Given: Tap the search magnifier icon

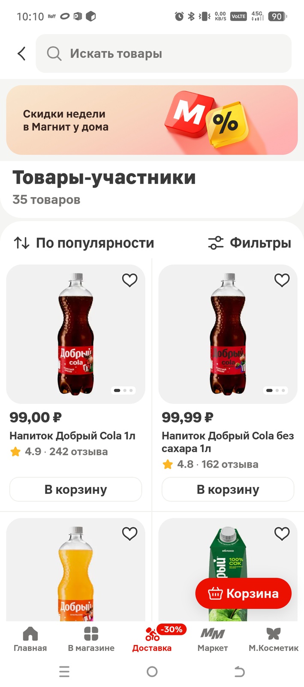Looking at the screenshot, I should pyautogui.click(x=54, y=54).
